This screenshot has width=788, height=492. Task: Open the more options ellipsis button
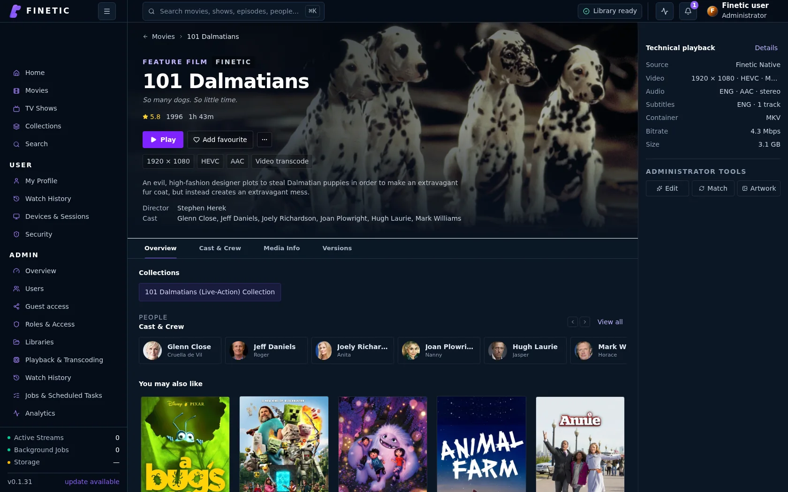point(265,140)
